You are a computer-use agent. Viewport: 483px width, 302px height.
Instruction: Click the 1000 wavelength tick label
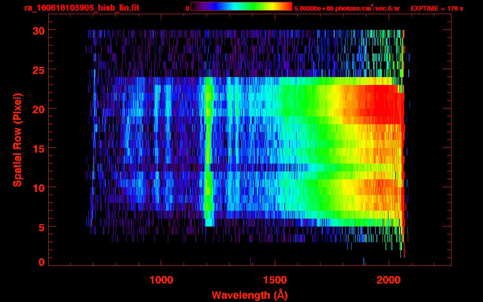(161, 280)
